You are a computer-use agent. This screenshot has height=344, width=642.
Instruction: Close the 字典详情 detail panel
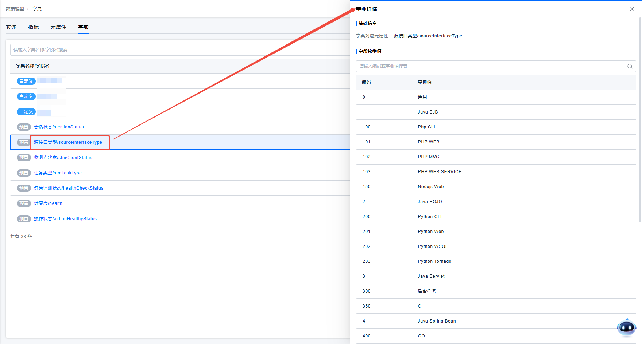[631, 9]
